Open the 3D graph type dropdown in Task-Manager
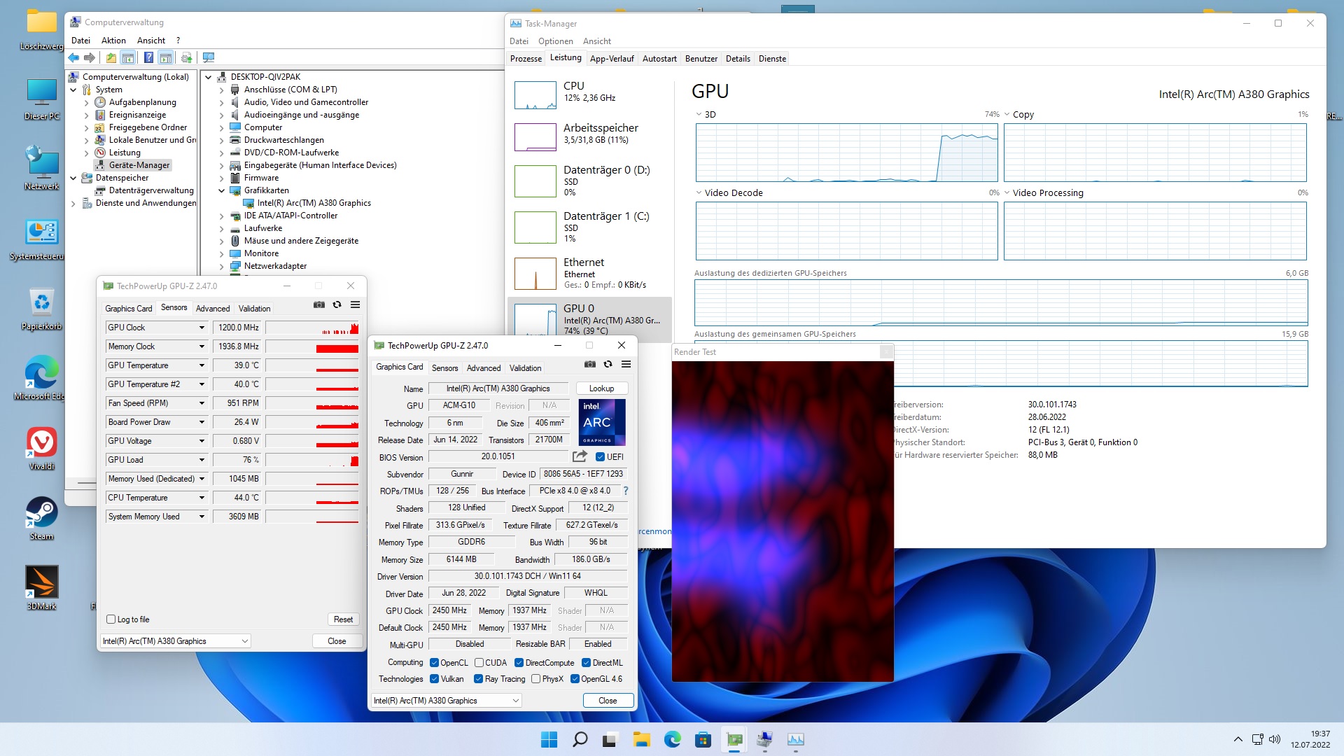Screen dimensions: 1344x756 tap(699, 114)
